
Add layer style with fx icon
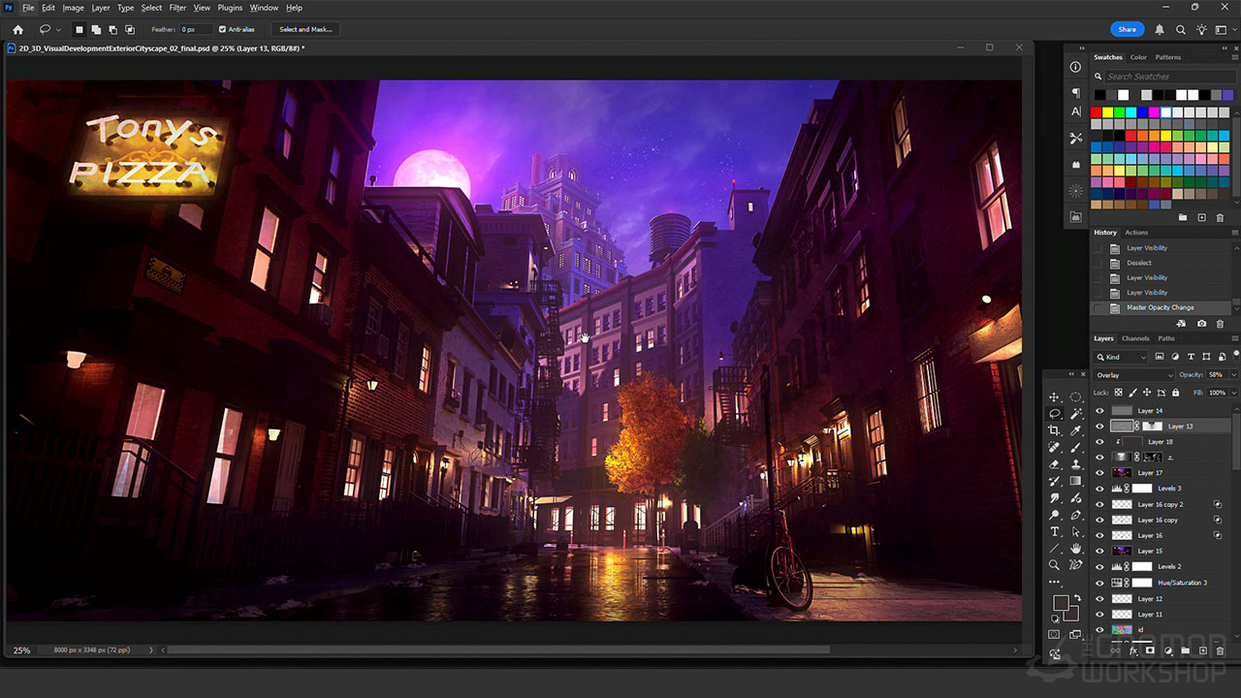coord(1133,650)
